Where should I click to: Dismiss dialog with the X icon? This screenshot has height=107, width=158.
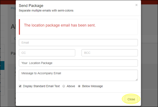tap(137, 5)
